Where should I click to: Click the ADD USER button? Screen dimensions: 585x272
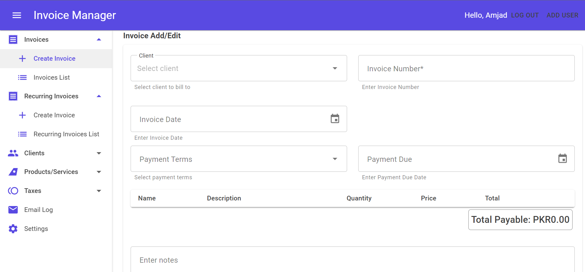562,15
